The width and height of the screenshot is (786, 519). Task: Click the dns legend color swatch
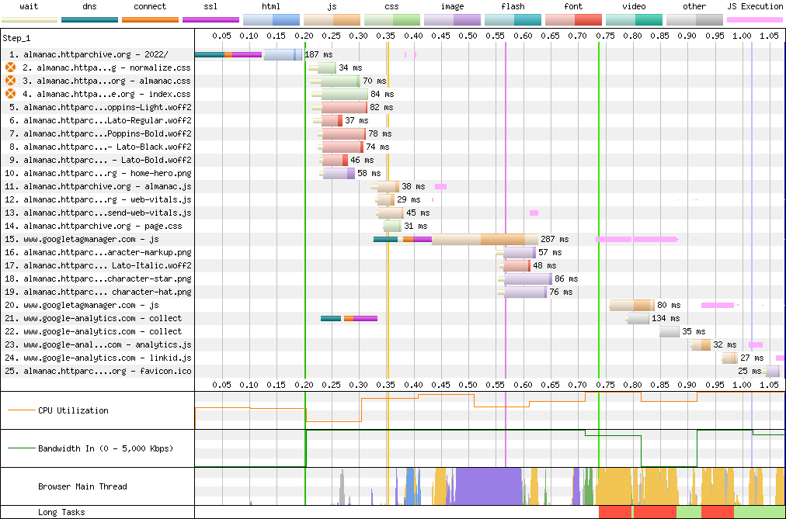pyautogui.click(x=89, y=19)
